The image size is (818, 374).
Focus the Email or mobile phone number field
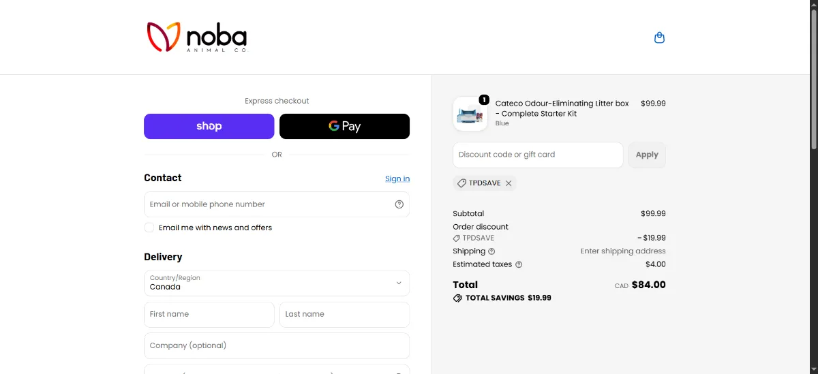click(277, 204)
